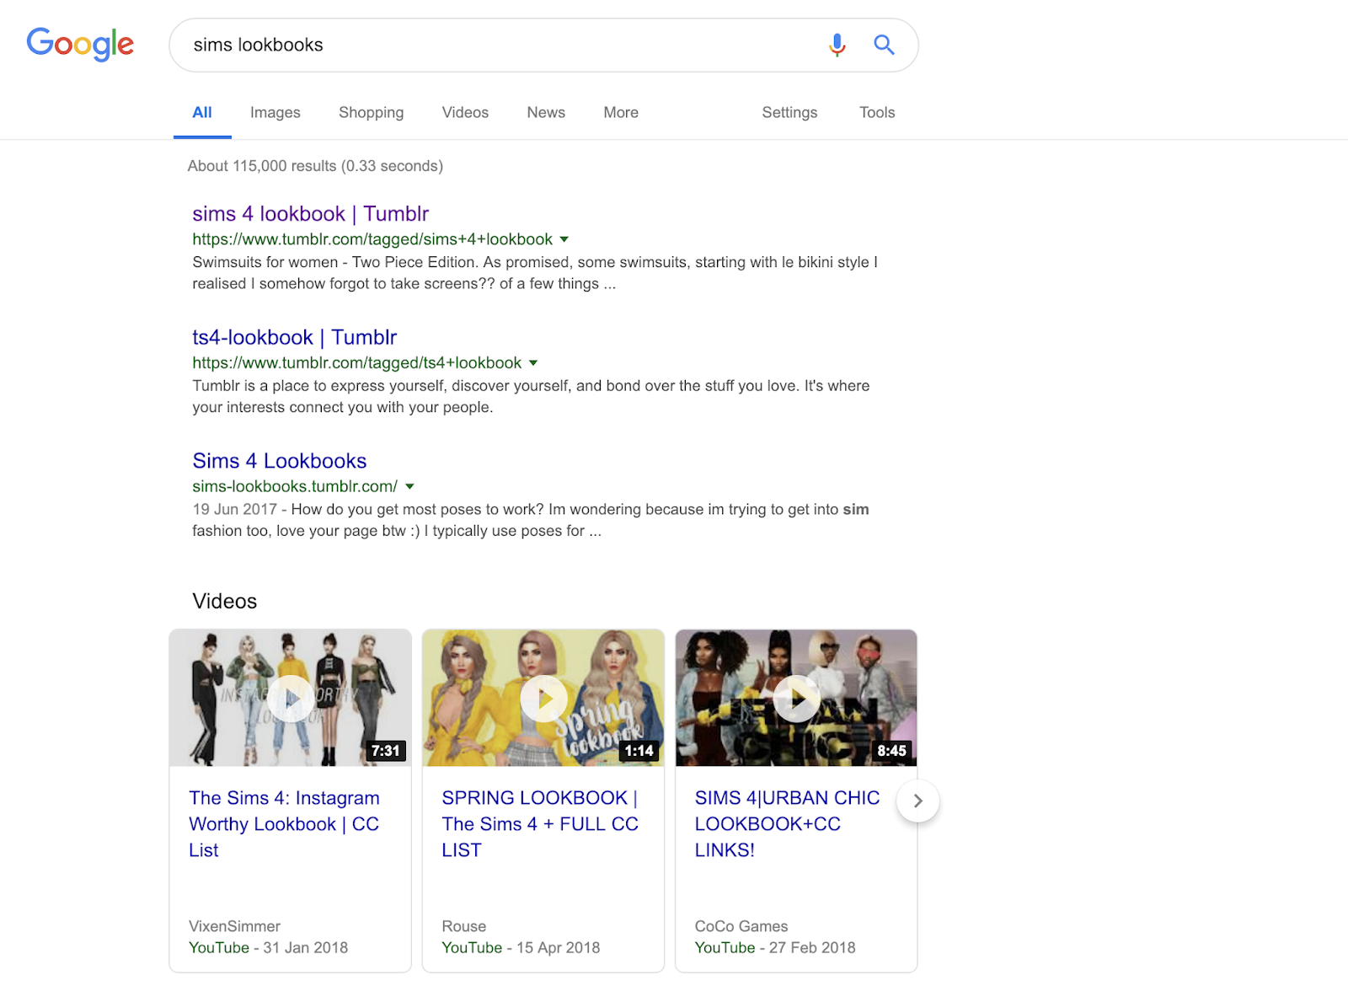Click the 7:31 video duration badge
Viewport: 1348px width, 991px height.
coord(386,751)
